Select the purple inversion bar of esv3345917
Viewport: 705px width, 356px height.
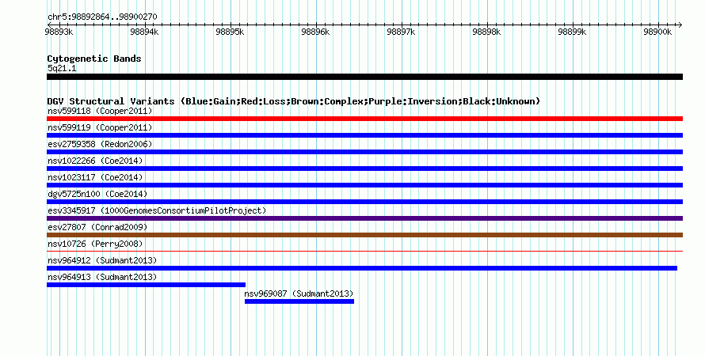click(x=364, y=218)
